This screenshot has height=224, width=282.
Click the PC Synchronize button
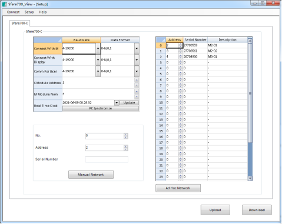point(101,108)
